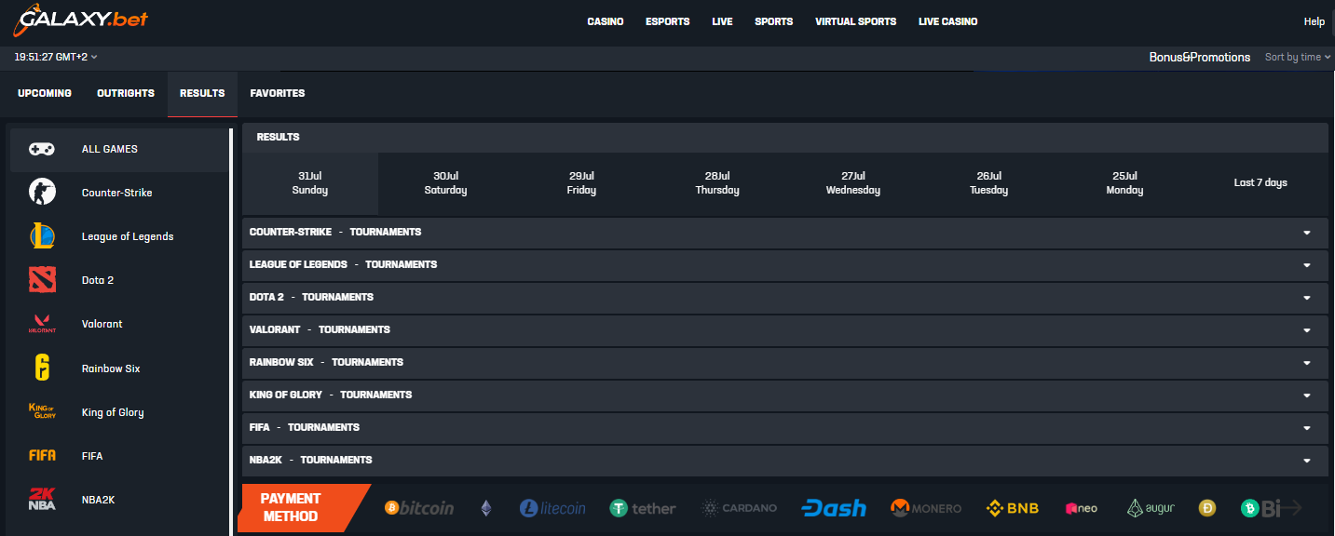Viewport: 1335px width, 536px height.
Task: Click the Litecoin payment logo
Action: pyautogui.click(x=552, y=508)
